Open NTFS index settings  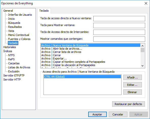[x=11, y=55]
